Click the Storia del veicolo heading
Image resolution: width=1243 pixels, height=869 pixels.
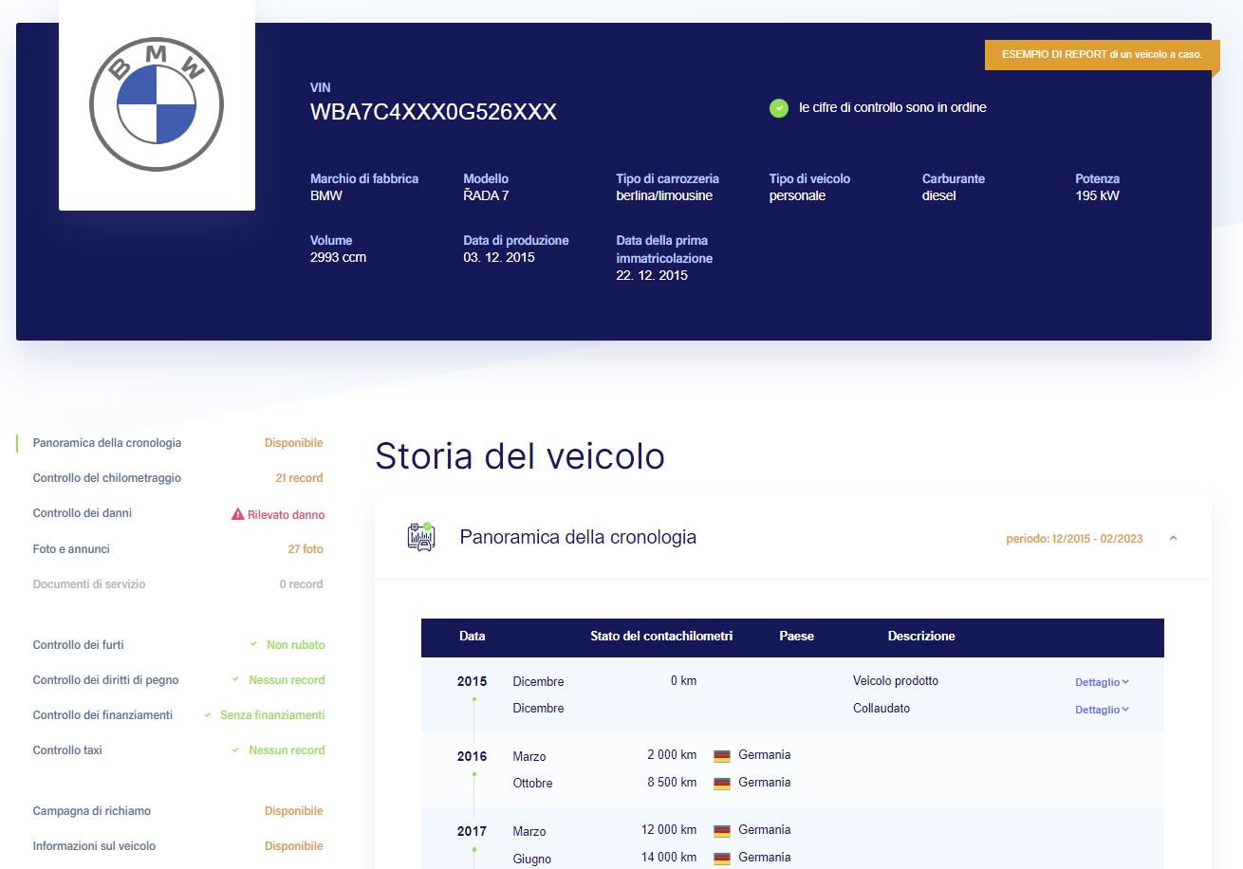pyautogui.click(x=520, y=456)
